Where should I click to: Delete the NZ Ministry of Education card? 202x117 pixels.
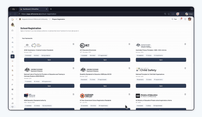tap(185, 94)
